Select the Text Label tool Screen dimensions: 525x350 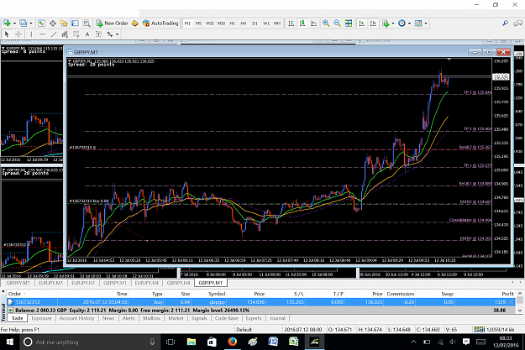98,34
